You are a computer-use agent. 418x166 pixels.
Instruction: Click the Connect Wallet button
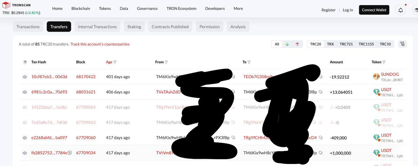pos(374,10)
